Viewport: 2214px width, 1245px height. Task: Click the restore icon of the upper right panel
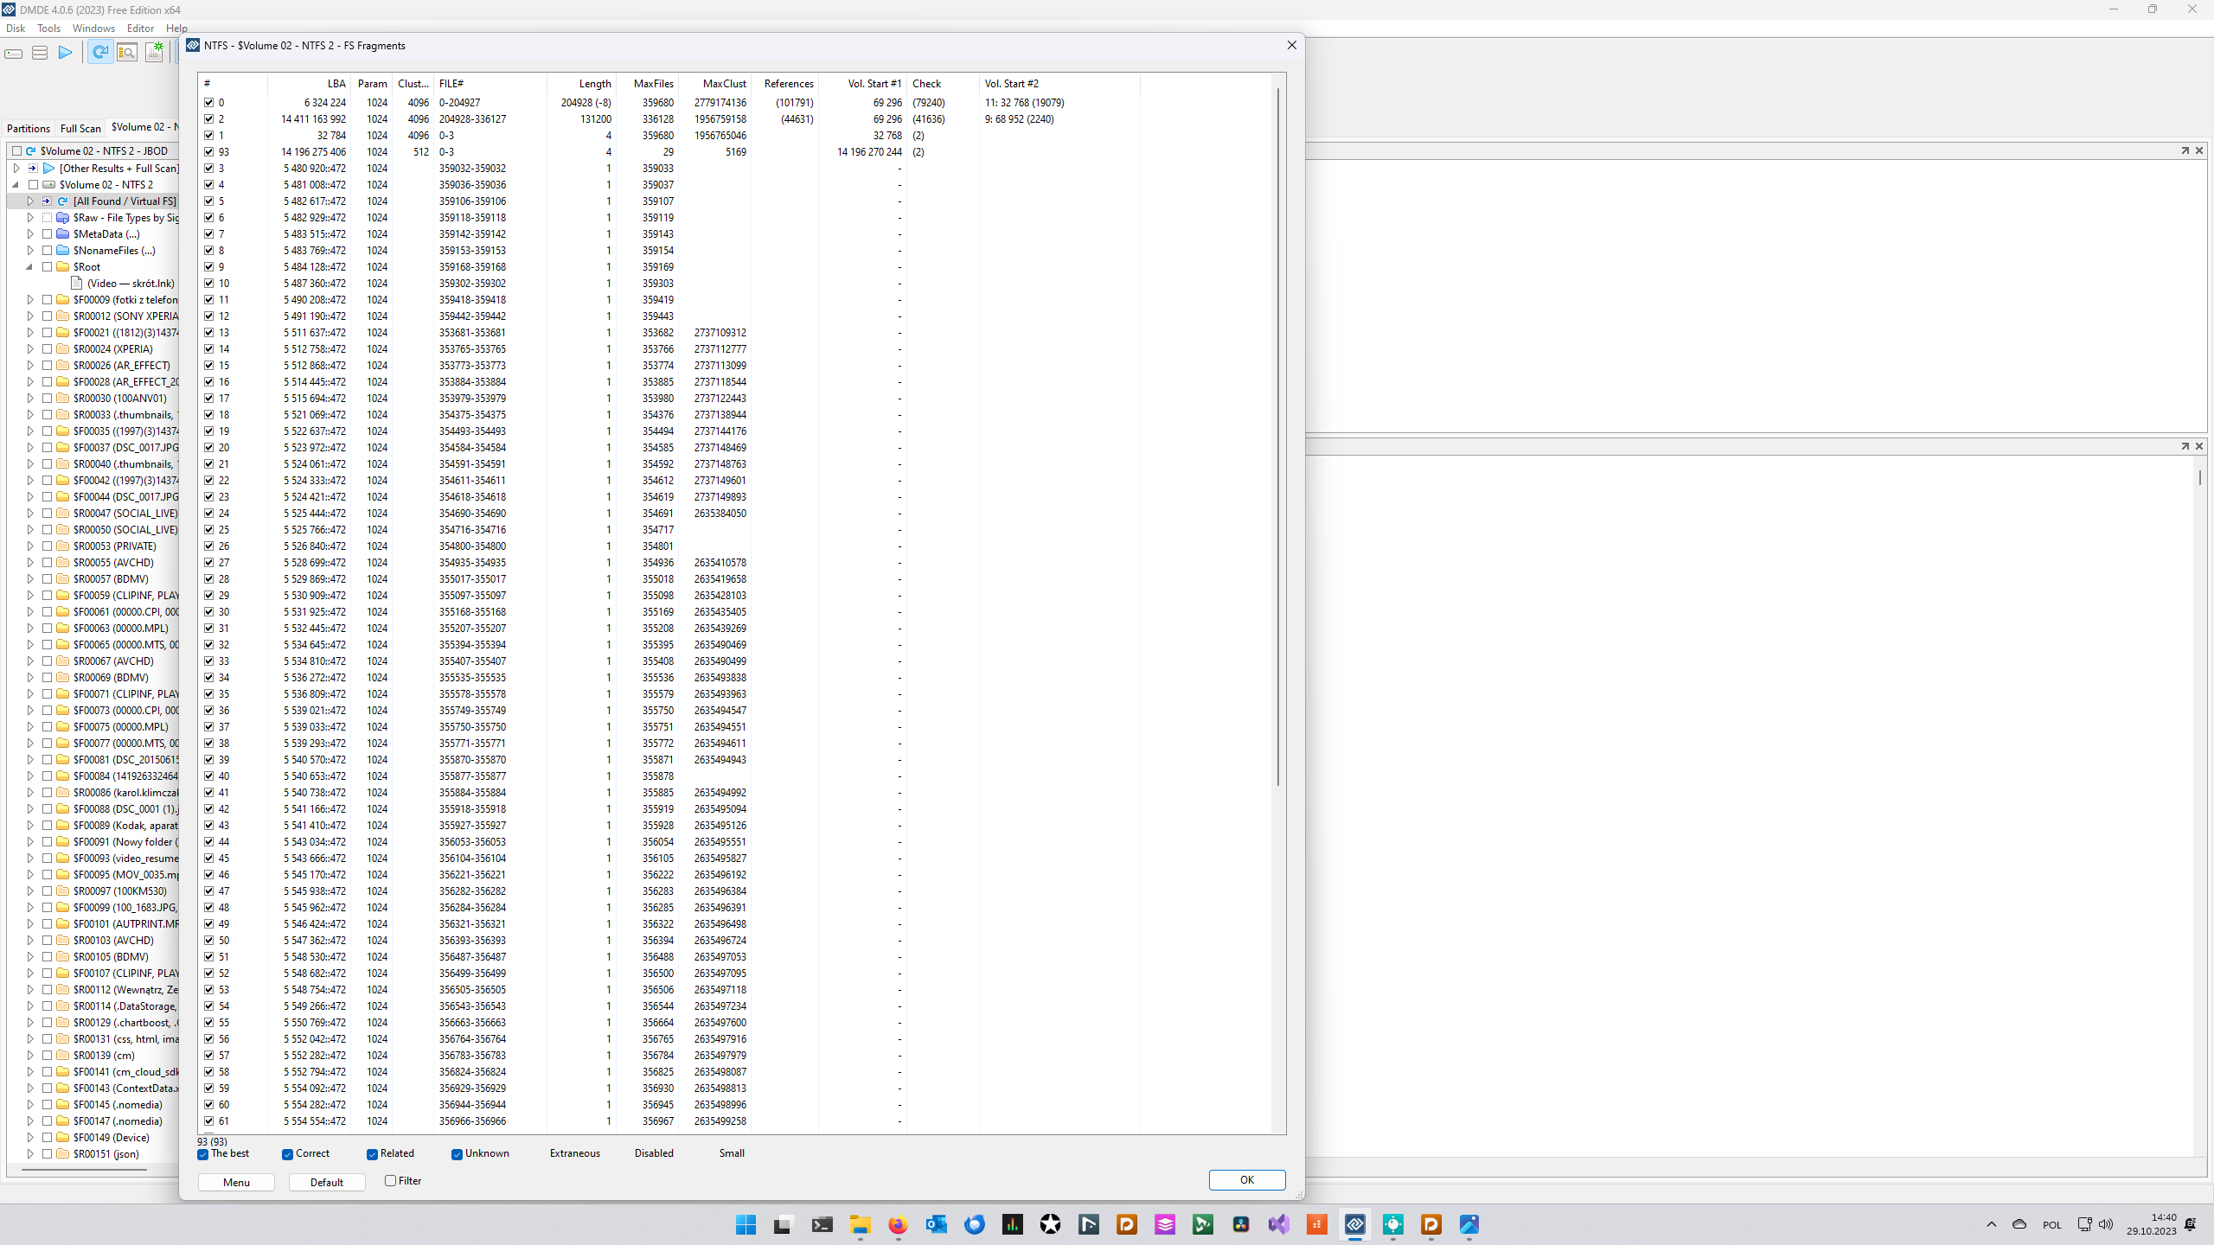[2185, 150]
